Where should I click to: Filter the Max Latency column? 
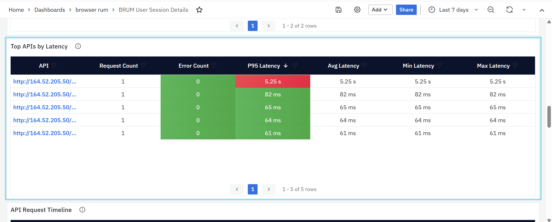click(x=515, y=66)
